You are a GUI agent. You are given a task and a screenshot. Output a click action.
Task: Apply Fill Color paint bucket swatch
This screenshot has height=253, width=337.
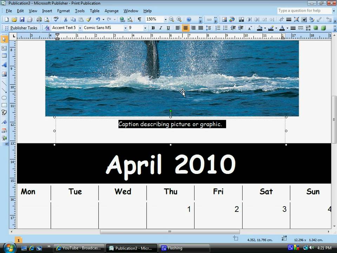(x=260, y=28)
